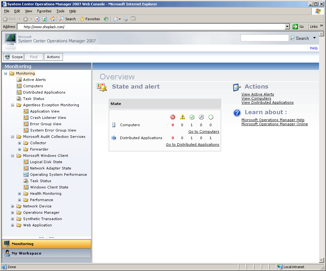Select the Distributed Applications grid icon in tree

19,92
